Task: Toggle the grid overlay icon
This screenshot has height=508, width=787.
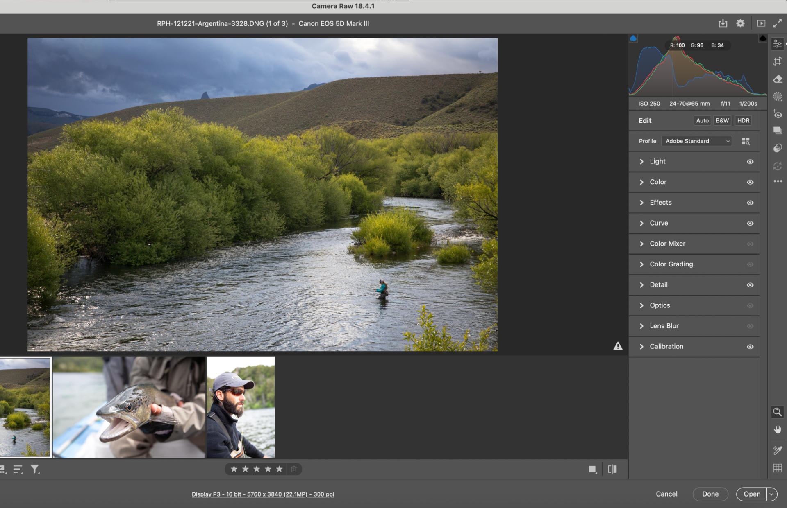Action: tap(777, 468)
